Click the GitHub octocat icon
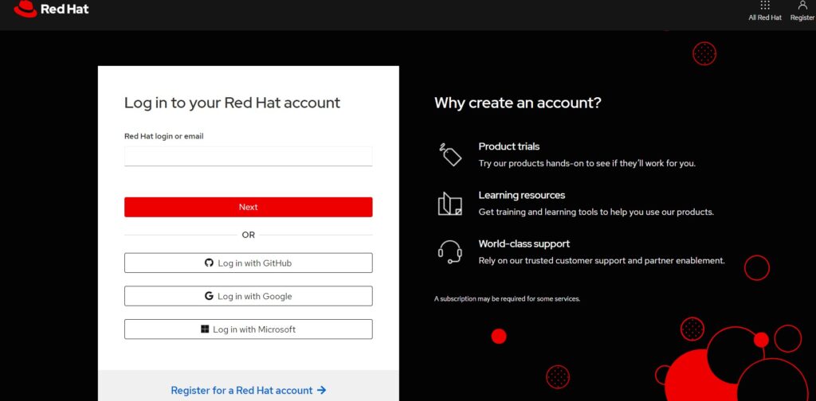Screen dimensions: 816x401 point(210,263)
